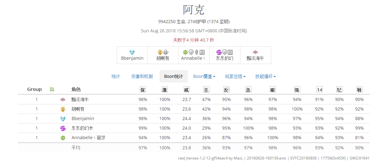Image resolution: width=382 pixels, height=165 pixels.
Task: Click the purple class icon for 东东的幻术
Action: point(63,128)
